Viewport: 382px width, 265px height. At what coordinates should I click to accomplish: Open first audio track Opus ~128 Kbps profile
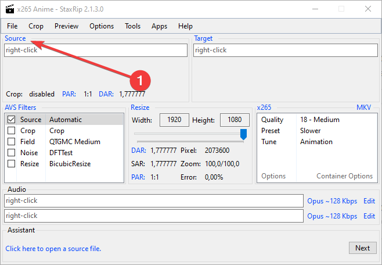coord(332,201)
